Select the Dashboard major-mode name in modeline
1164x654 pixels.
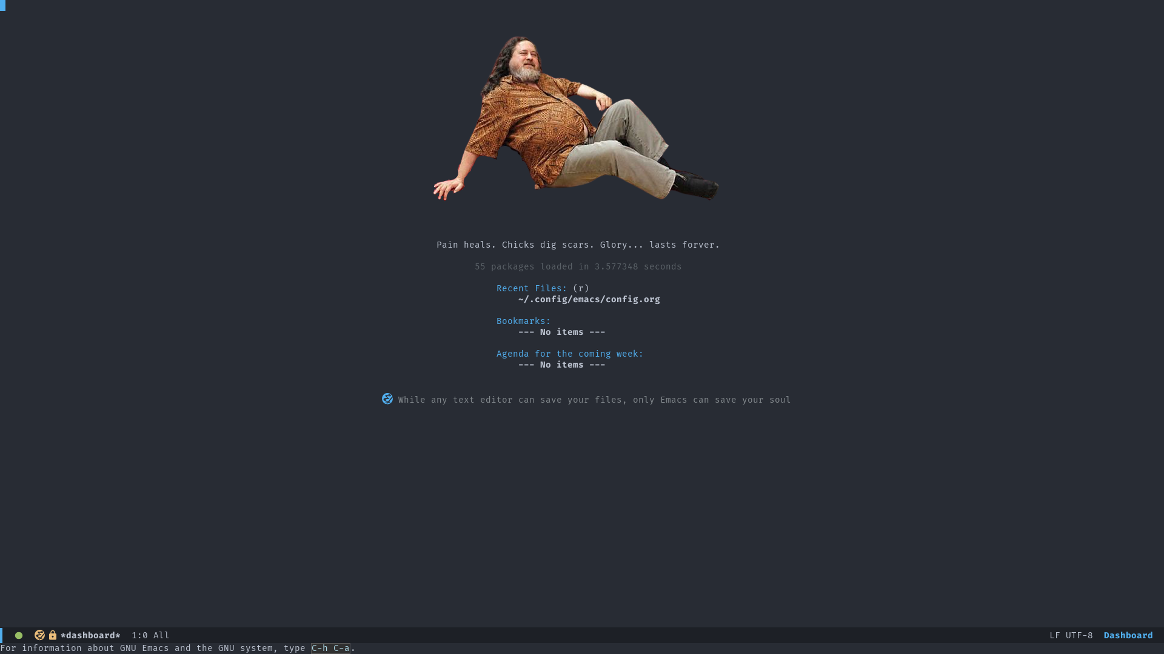pos(1128,635)
